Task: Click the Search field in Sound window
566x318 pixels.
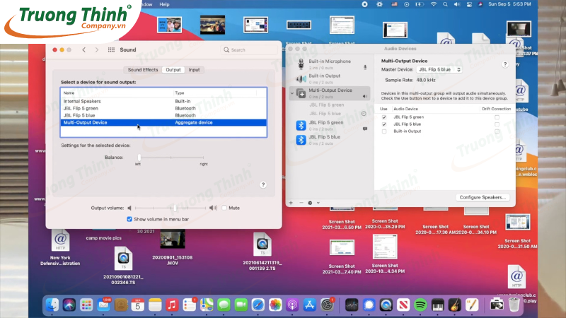Action: pyautogui.click(x=249, y=49)
